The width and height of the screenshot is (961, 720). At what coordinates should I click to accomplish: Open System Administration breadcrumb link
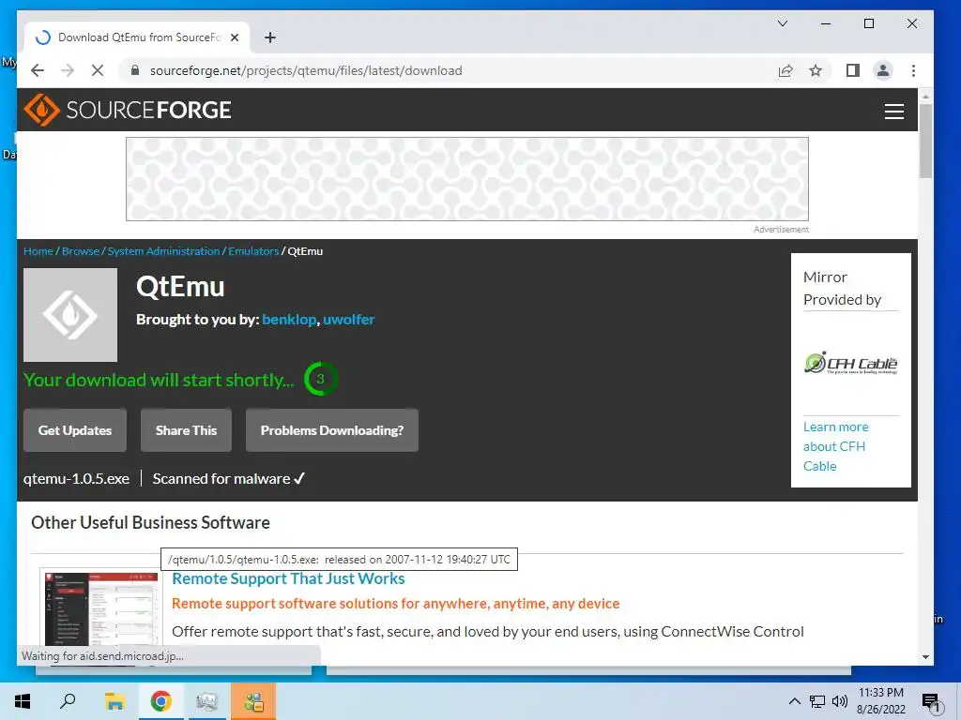(x=163, y=251)
